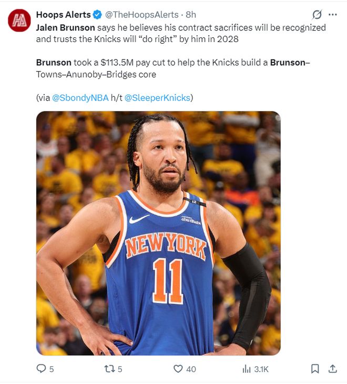The height and width of the screenshot is (384, 347).
Task: Click the 5 replies count
Action: click(x=51, y=369)
